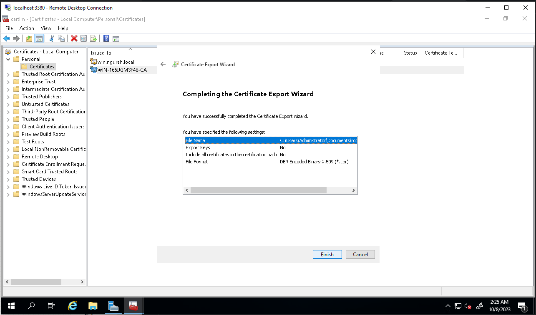Click the wizard's back arrow
This screenshot has width=536, height=315.
click(x=163, y=65)
